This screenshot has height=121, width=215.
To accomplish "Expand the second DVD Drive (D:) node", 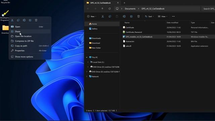I will click(x=87, y=72).
